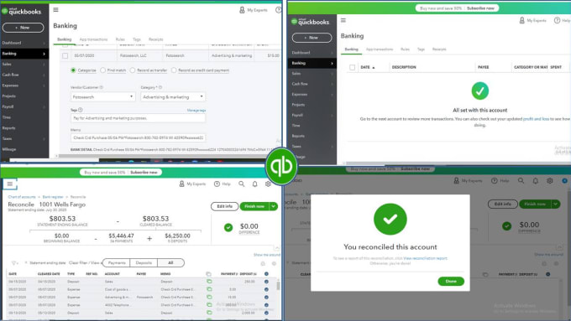Click Tags input field in top-left window
This screenshot has width=571, height=321.
click(138, 118)
